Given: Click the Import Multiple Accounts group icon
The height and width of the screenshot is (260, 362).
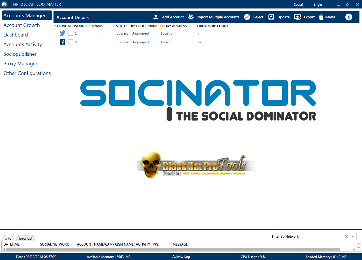Looking at the screenshot, I should coord(191,17).
